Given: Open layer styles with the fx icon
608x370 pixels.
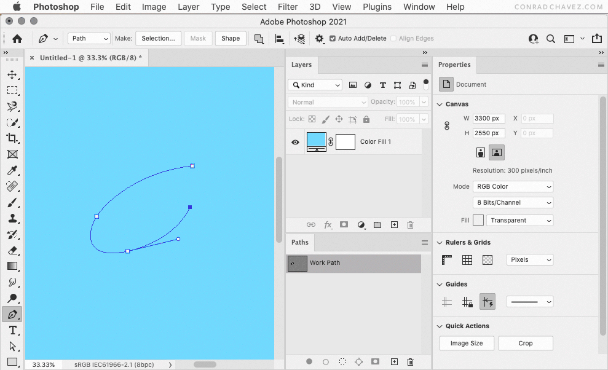Looking at the screenshot, I should pyautogui.click(x=328, y=225).
